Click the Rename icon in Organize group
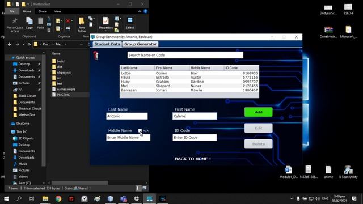Image resolution: width=363 pixels, height=204 pixels. [x=68, y=28]
